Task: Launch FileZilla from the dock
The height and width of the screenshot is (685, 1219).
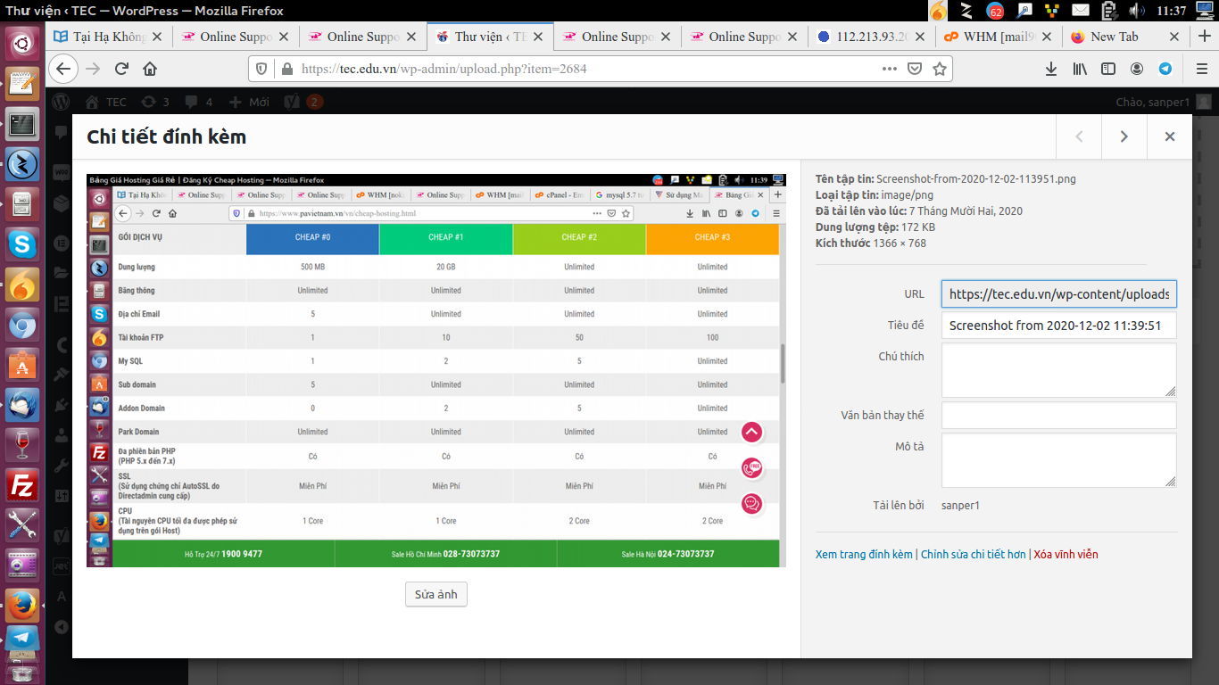Action: [22, 486]
